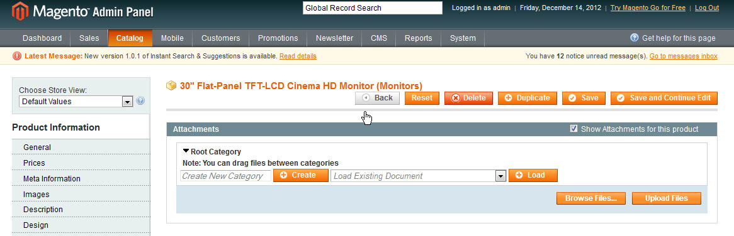Open Go to messages inbox link
734x236 pixels.
pyautogui.click(x=684, y=56)
